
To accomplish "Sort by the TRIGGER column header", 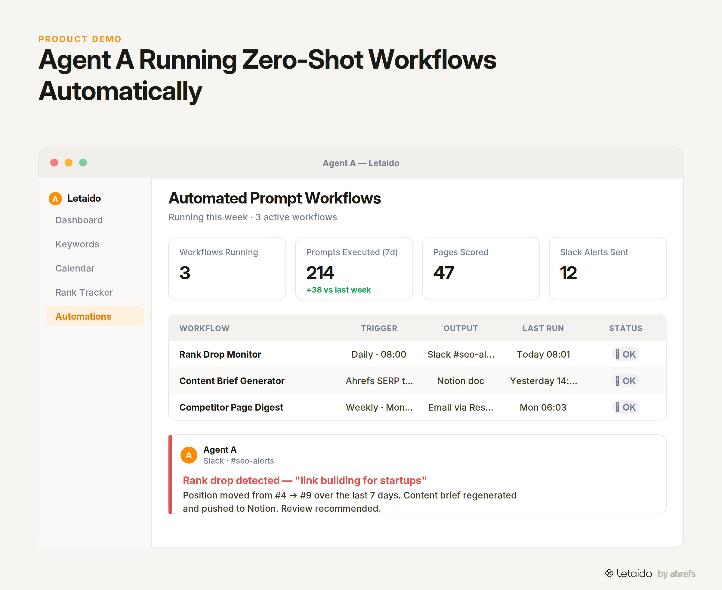I will pyautogui.click(x=379, y=328).
